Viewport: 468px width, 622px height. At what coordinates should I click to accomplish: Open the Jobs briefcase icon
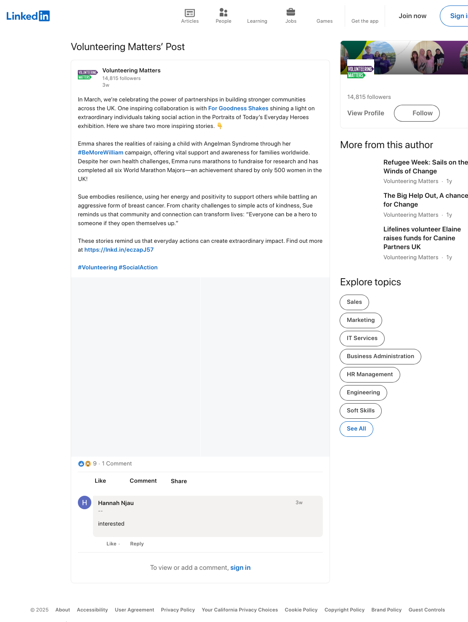(291, 12)
